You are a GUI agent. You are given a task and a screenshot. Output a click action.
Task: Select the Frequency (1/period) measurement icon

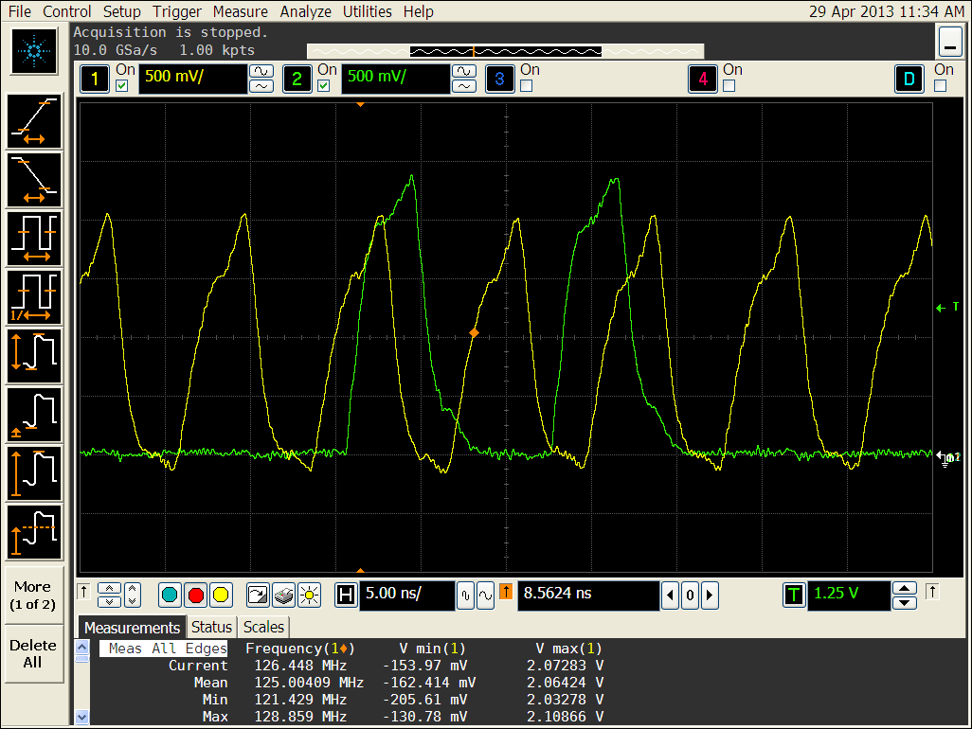click(33, 297)
